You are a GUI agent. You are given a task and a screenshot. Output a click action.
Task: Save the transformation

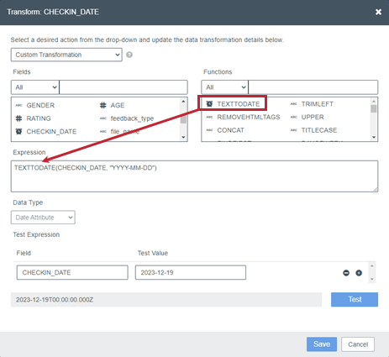pyautogui.click(x=322, y=344)
